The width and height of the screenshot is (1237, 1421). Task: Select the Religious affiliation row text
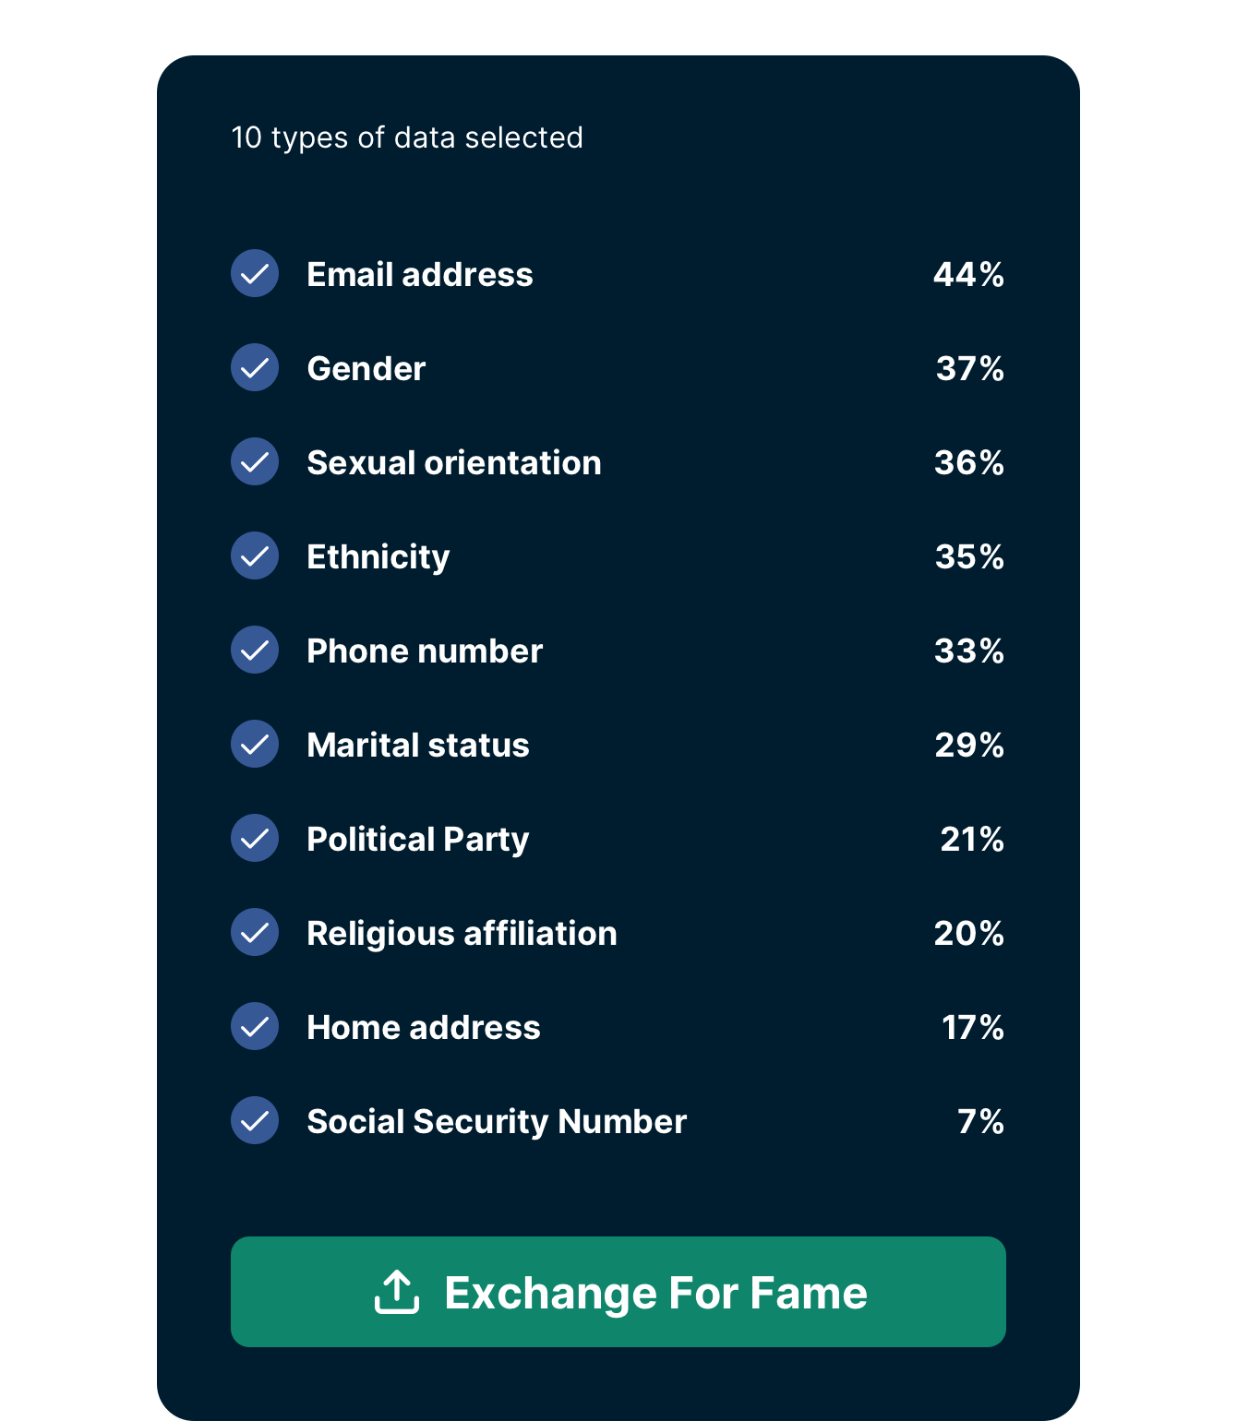(462, 933)
